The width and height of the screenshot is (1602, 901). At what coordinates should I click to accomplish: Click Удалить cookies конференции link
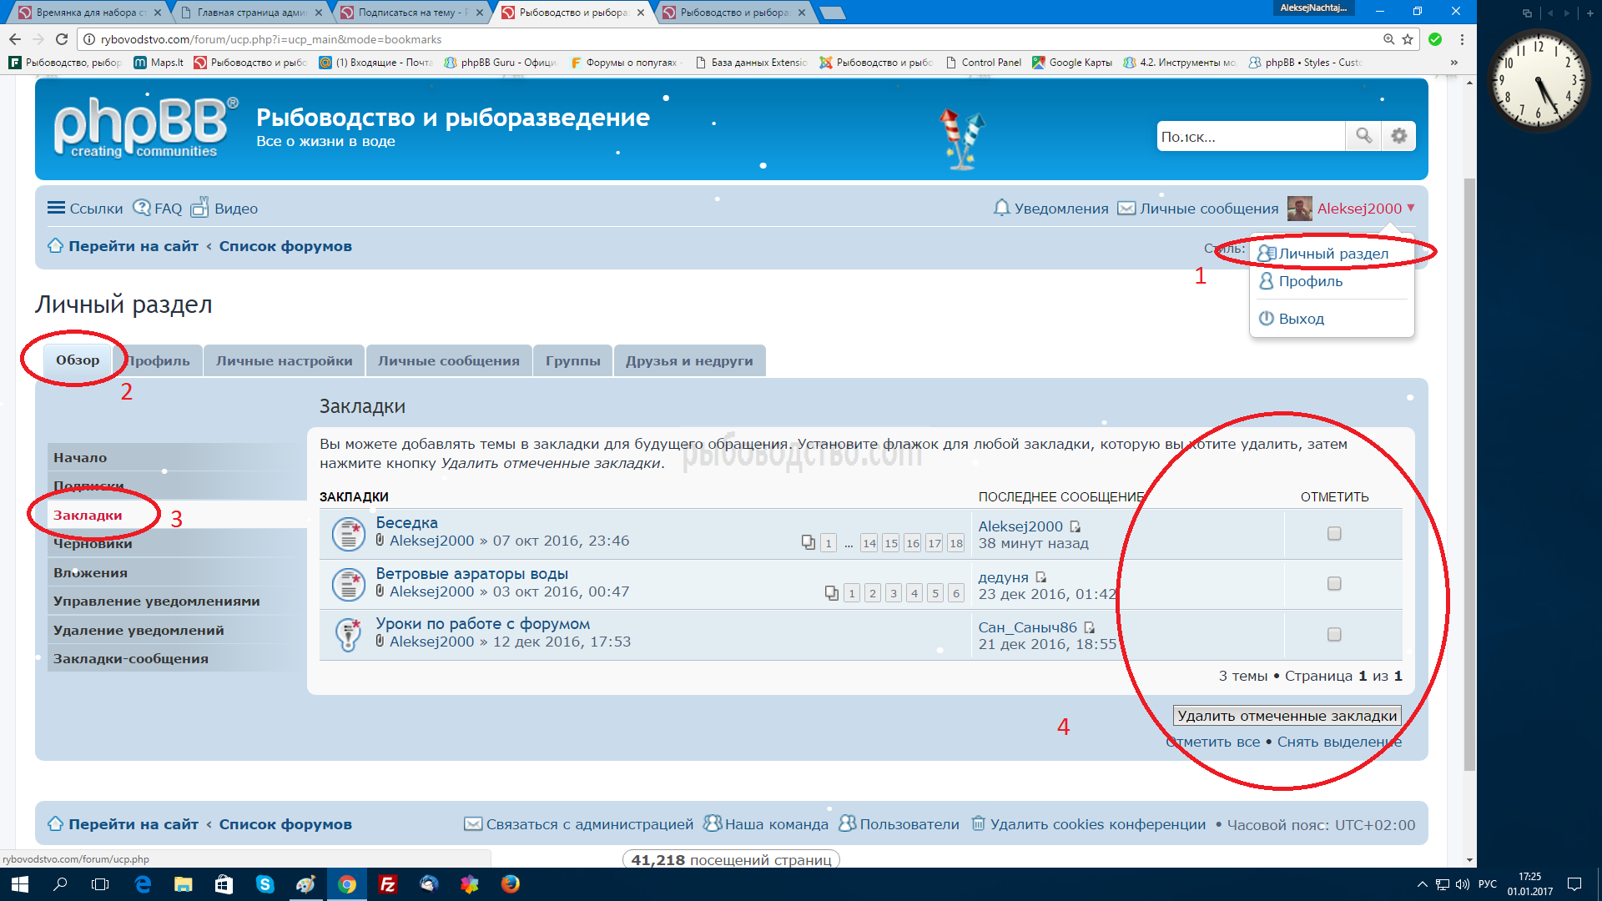click(1088, 824)
